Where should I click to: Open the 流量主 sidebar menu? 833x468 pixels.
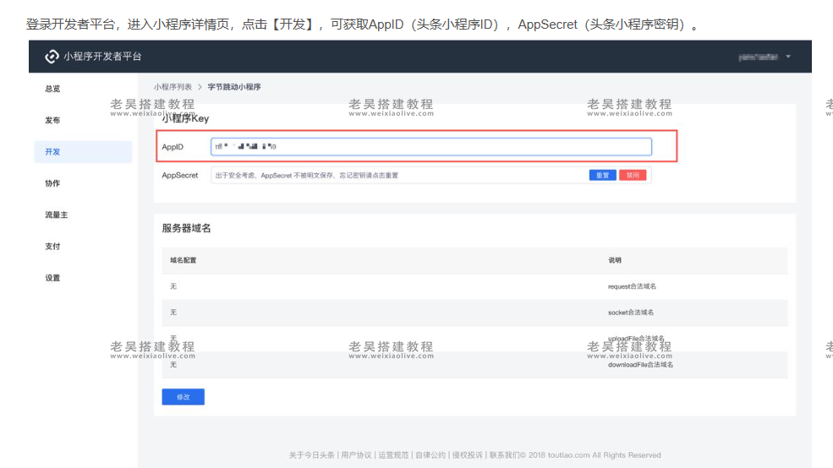57,215
